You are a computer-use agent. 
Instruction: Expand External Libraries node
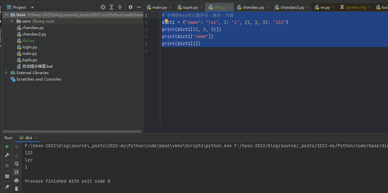6,73
